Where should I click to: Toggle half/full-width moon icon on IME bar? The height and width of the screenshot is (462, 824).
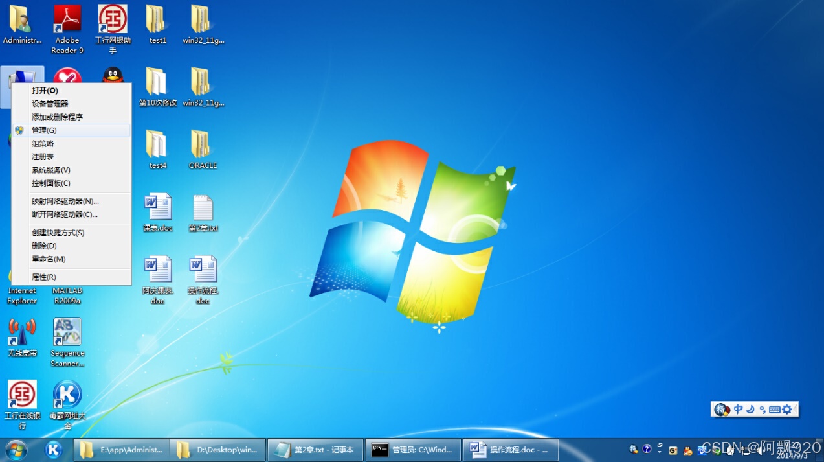[750, 410]
